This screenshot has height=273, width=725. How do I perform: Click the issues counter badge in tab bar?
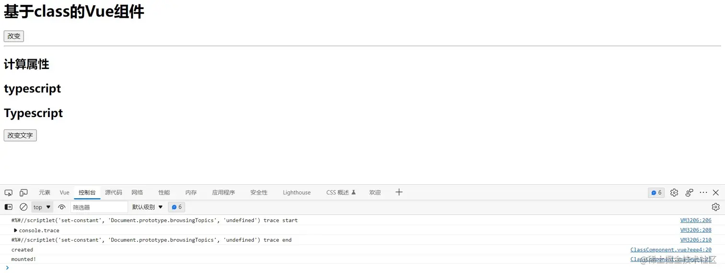point(656,192)
